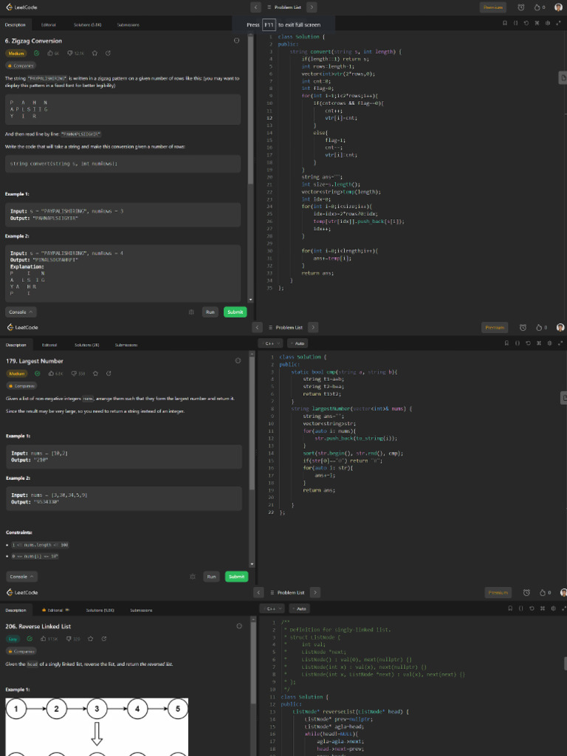Viewport: 567px width, 756px height.
Task: Share the Largest Number problem
Action: pyautogui.click(x=109, y=373)
